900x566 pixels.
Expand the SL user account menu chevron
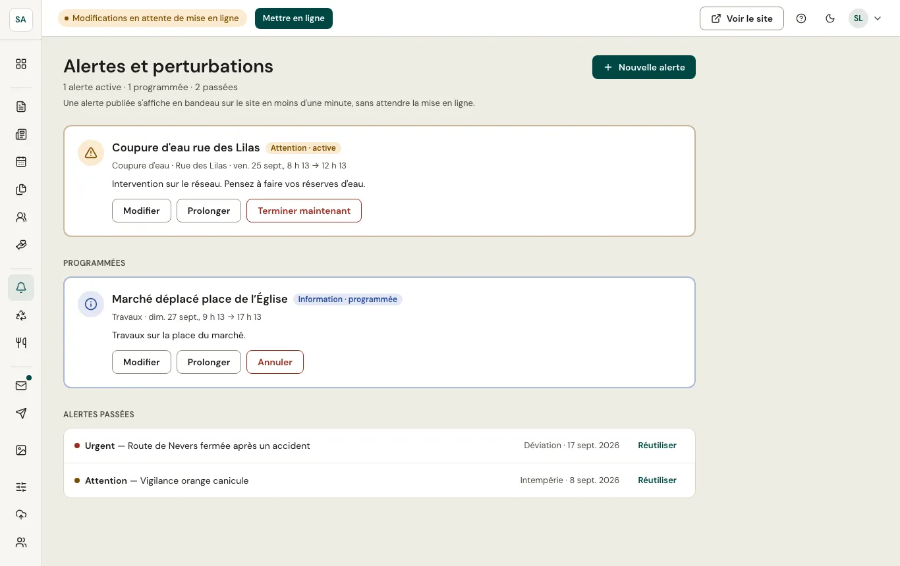pyautogui.click(x=878, y=18)
